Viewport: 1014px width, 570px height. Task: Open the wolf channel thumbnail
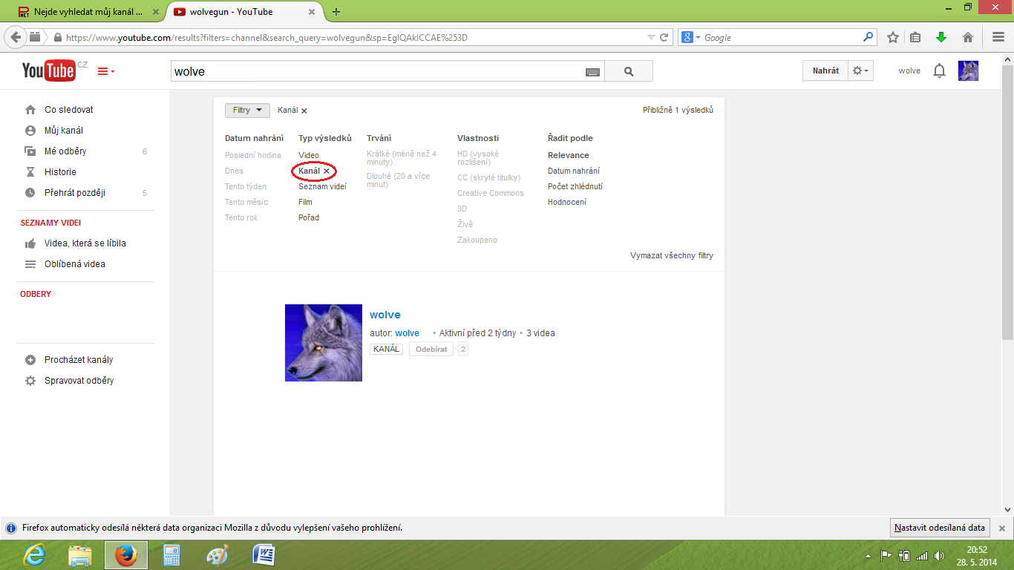point(324,343)
